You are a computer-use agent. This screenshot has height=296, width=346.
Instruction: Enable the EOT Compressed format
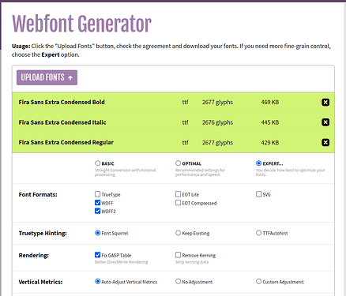point(179,203)
